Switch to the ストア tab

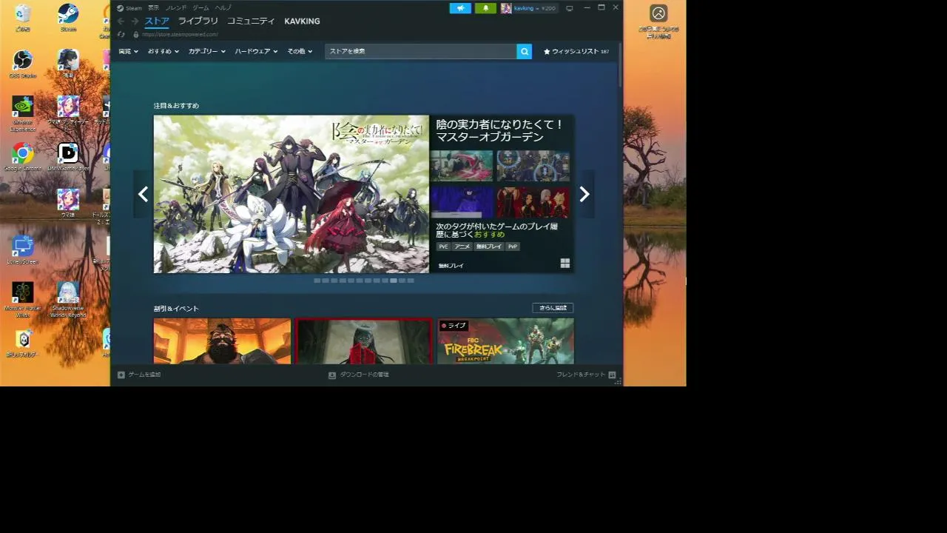pos(157,21)
